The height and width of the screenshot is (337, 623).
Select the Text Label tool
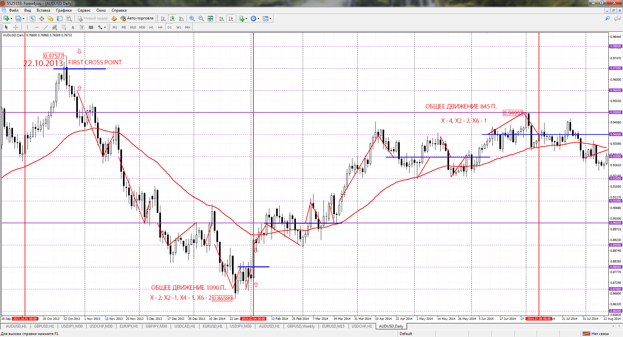tap(82, 28)
